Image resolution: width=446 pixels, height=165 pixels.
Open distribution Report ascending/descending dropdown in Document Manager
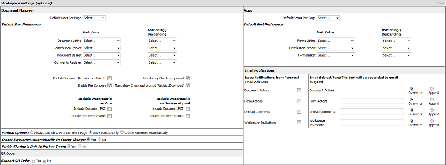tap(162, 48)
